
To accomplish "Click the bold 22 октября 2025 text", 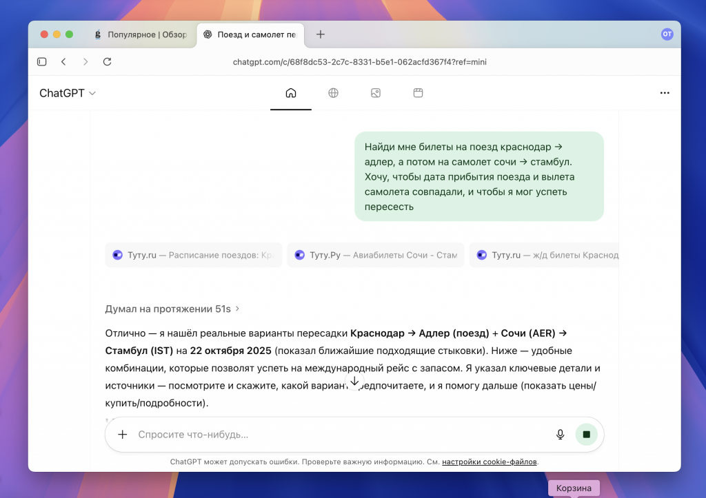I will pyautogui.click(x=230, y=351).
